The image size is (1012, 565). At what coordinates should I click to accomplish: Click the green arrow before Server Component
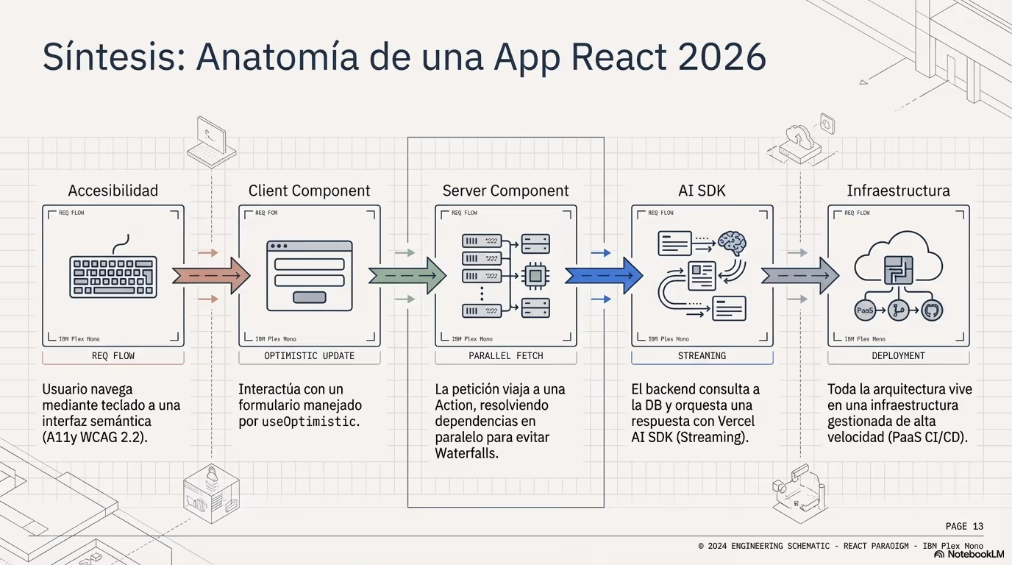(407, 276)
